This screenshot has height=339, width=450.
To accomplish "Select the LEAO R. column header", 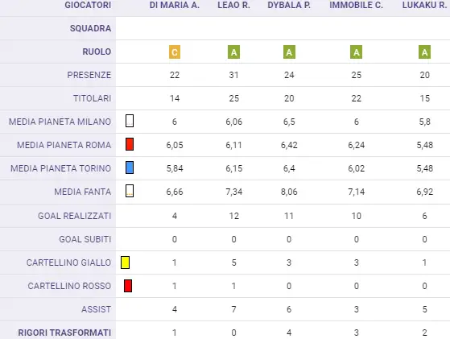I will (x=233, y=5).
